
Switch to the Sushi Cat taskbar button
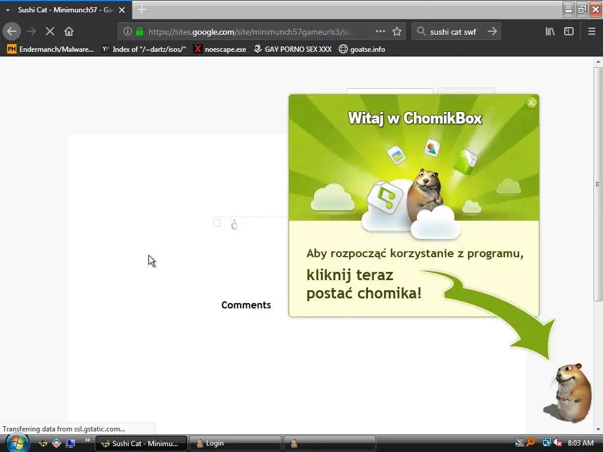tap(141, 444)
